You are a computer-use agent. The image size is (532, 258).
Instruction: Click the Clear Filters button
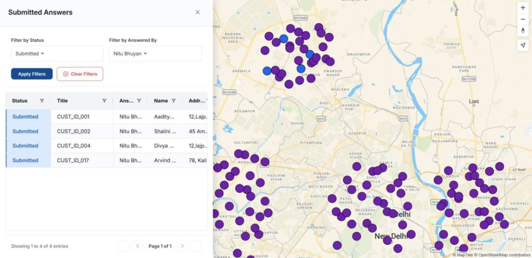[80, 74]
